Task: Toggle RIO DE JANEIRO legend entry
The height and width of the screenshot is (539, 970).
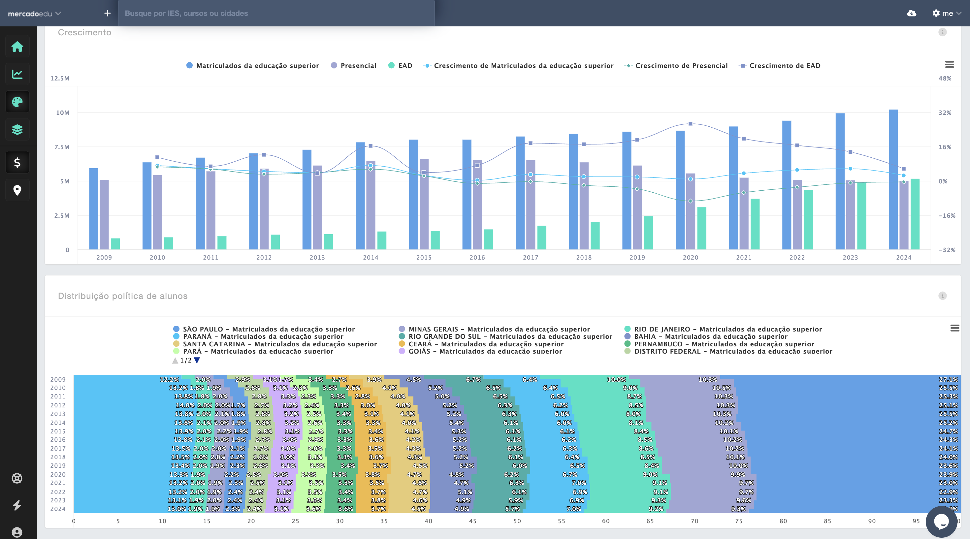Action: [723, 329]
